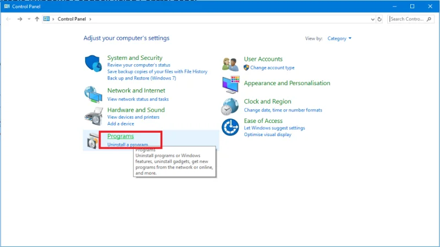Open User Accounts heading
Screen dimensions: 440x247
pos(263,59)
